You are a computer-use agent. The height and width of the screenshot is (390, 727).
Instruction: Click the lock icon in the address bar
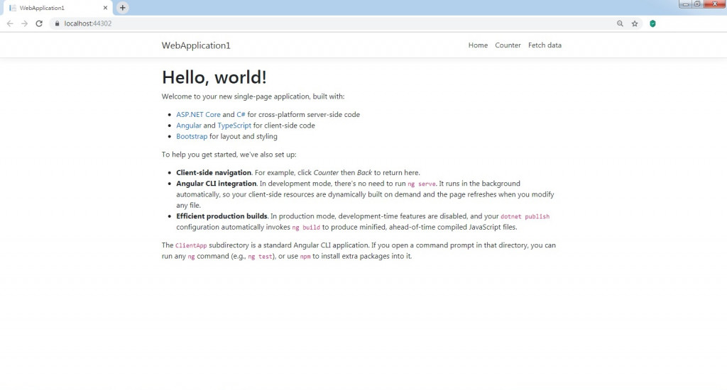click(57, 23)
